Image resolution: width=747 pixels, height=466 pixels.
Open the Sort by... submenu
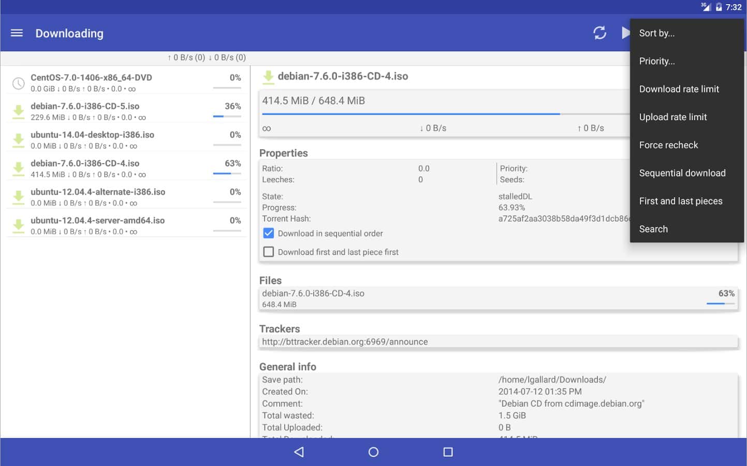tap(656, 33)
